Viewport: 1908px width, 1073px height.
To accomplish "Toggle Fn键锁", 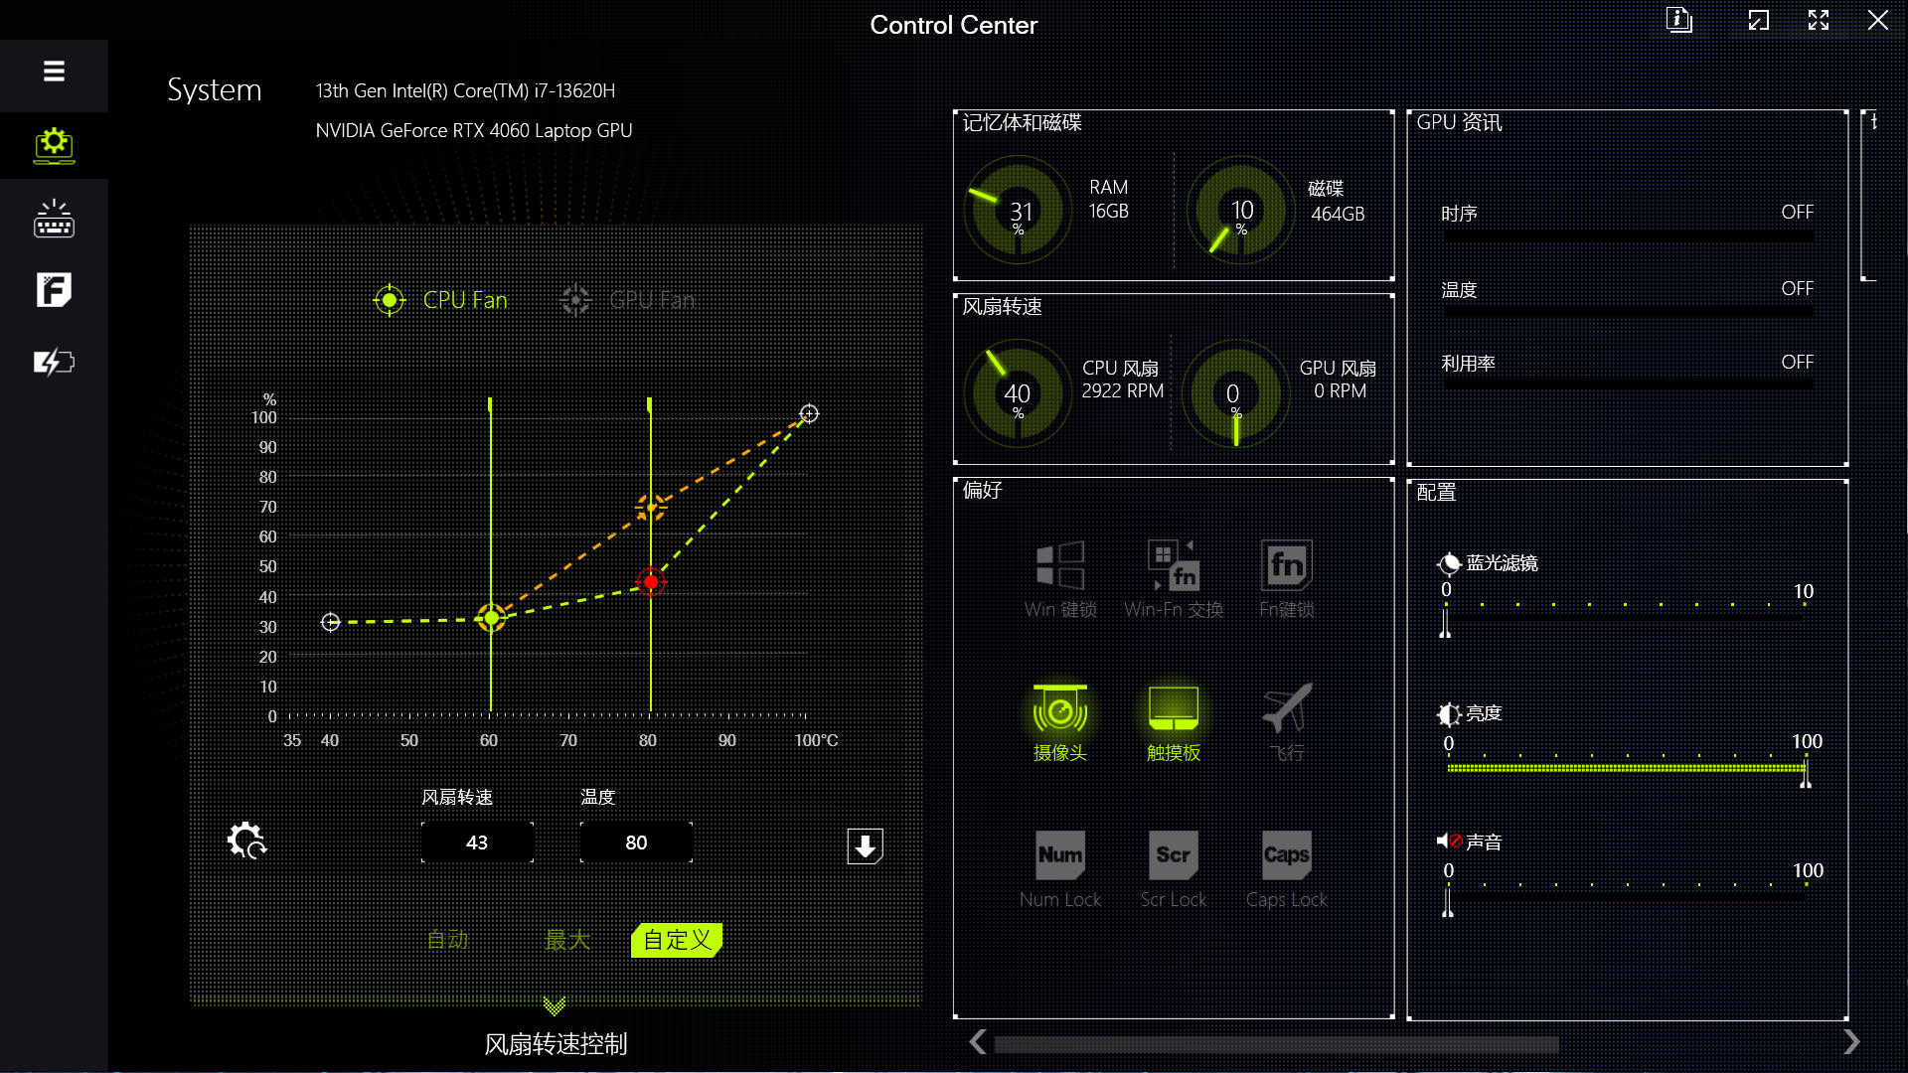I will (x=1287, y=580).
